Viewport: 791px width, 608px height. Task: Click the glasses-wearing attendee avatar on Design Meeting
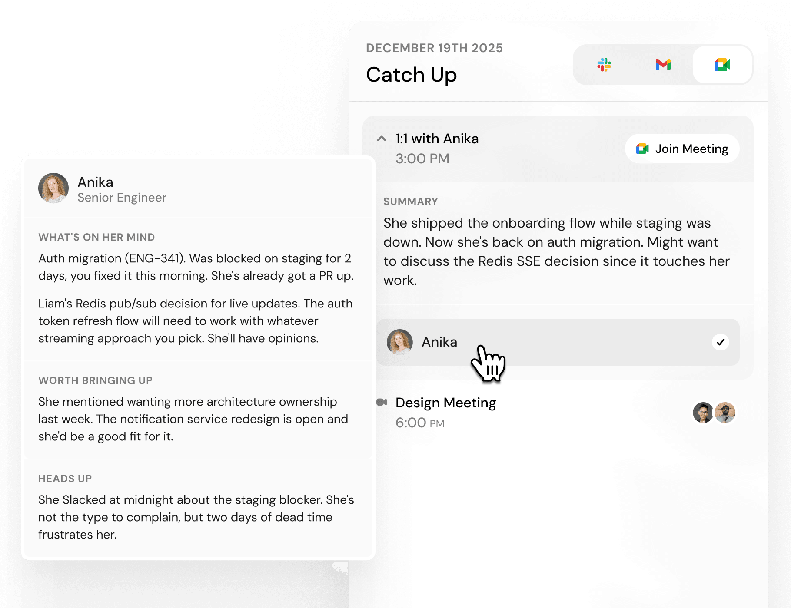tap(702, 413)
